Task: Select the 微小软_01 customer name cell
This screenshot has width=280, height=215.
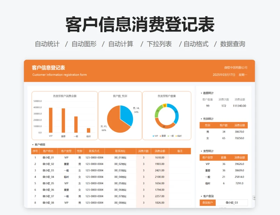Action: (x=48, y=157)
